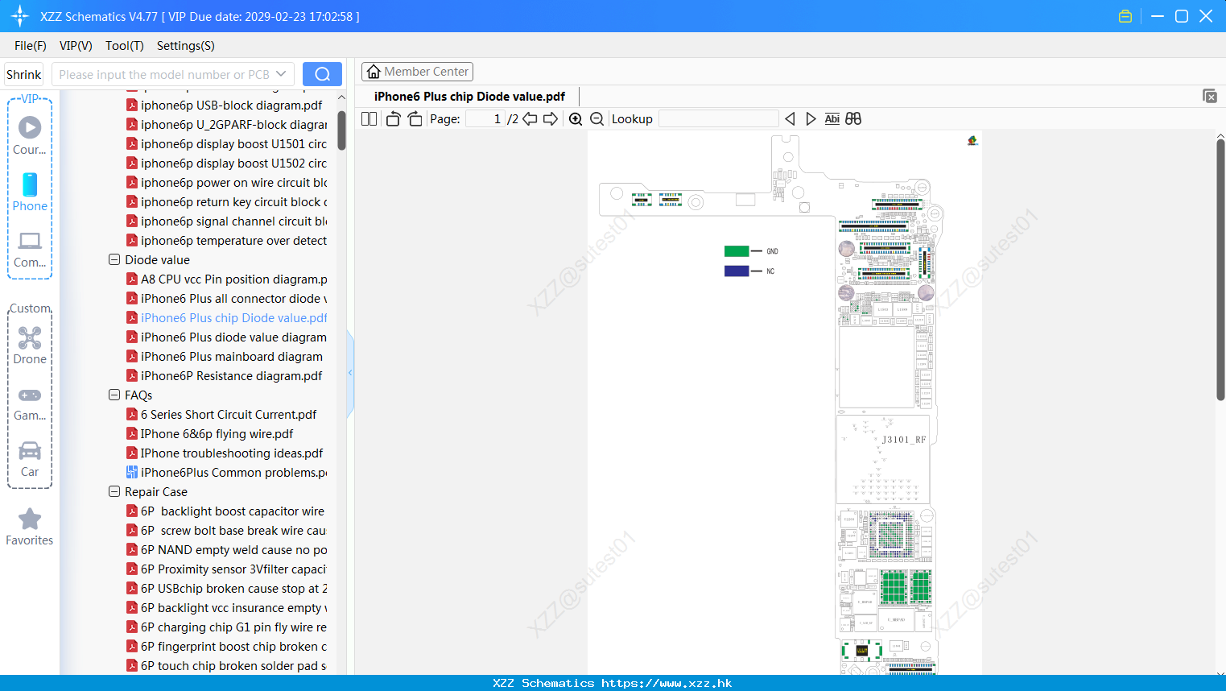Click the close-tab icon at the viewer's right edge

(1209, 96)
